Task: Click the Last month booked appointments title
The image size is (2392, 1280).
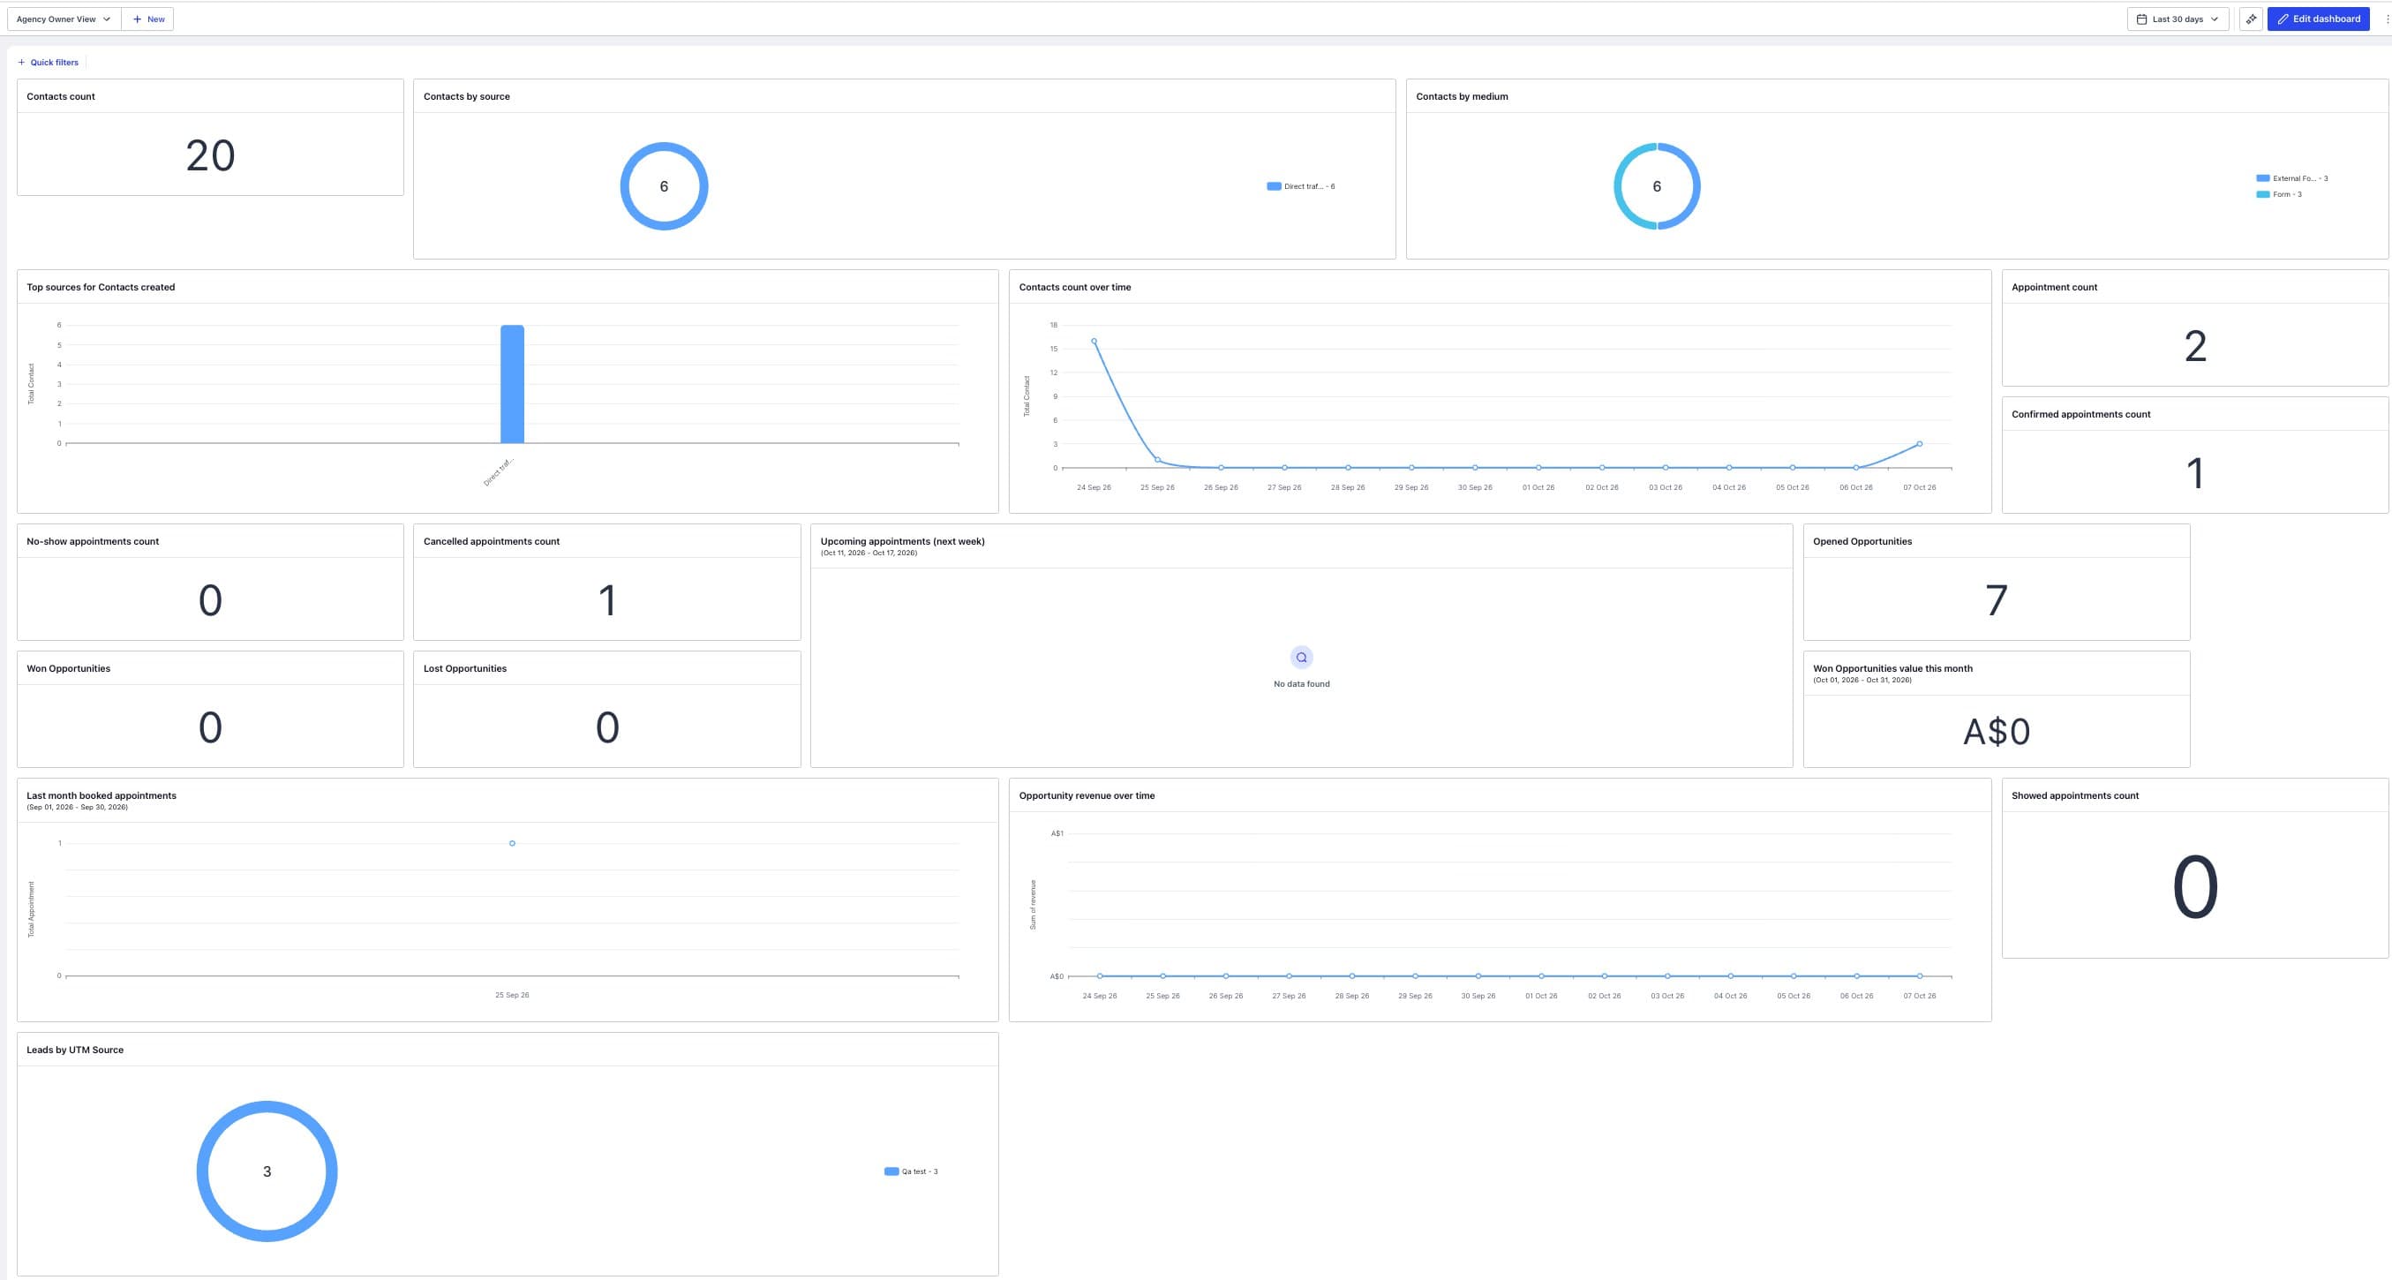Action: [102, 796]
